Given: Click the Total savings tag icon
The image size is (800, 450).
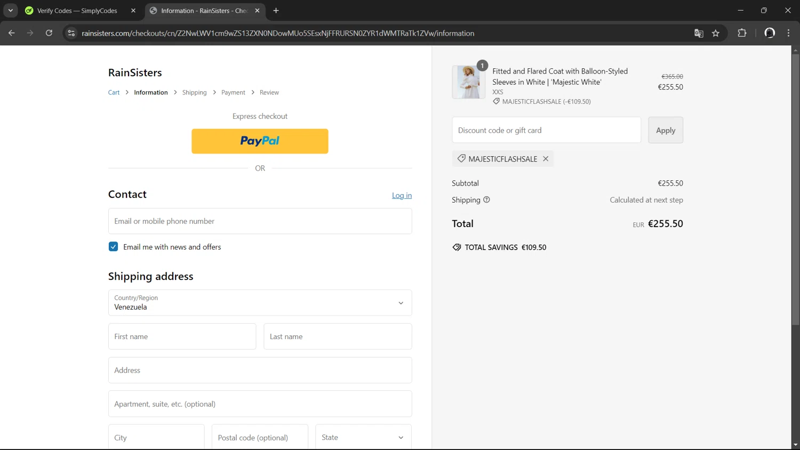Looking at the screenshot, I should coord(457,247).
